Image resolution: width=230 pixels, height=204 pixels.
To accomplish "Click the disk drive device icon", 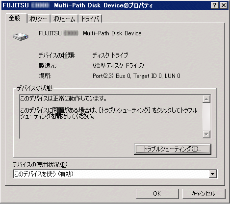I will point(21,36).
